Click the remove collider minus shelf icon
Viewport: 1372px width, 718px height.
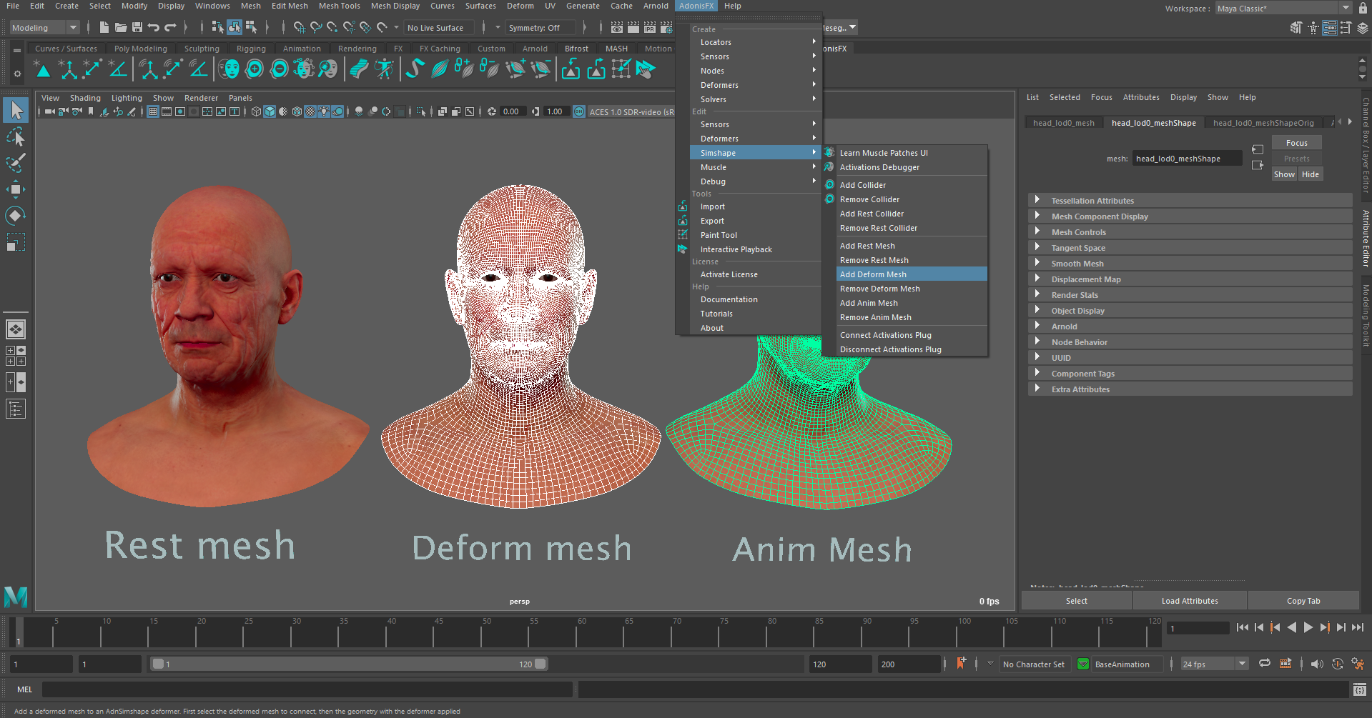point(280,69)
